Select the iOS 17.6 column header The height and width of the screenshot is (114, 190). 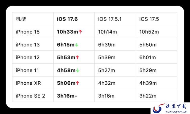[67, 19]
